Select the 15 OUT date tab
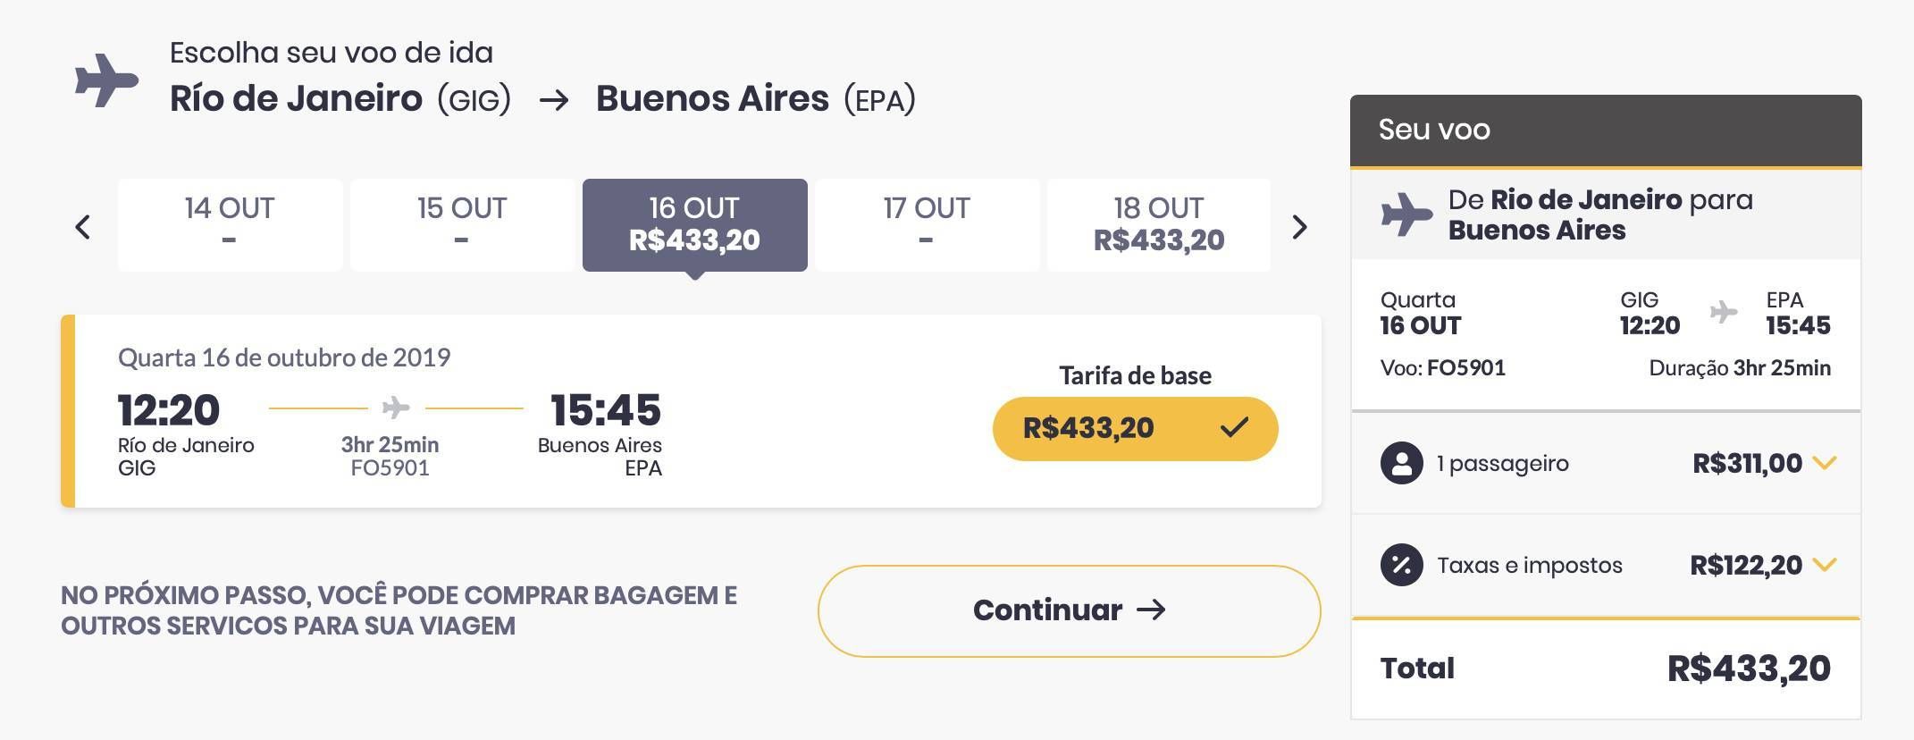The image size is (1914, 740). [462, 224]
